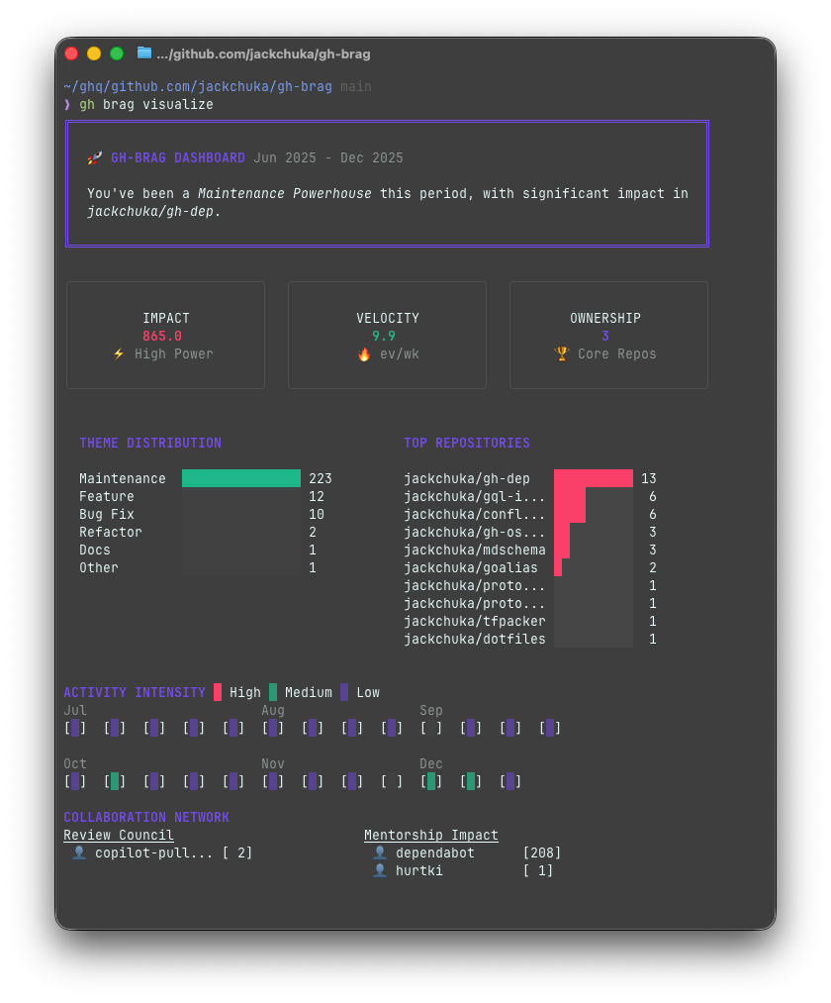Click the fire icon in the VELOCITY card

tap(362, 353)
